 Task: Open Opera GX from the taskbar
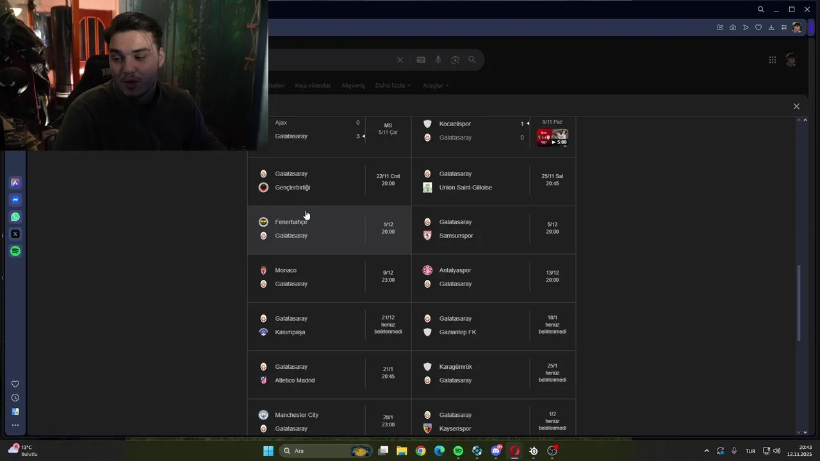point(514,451)
